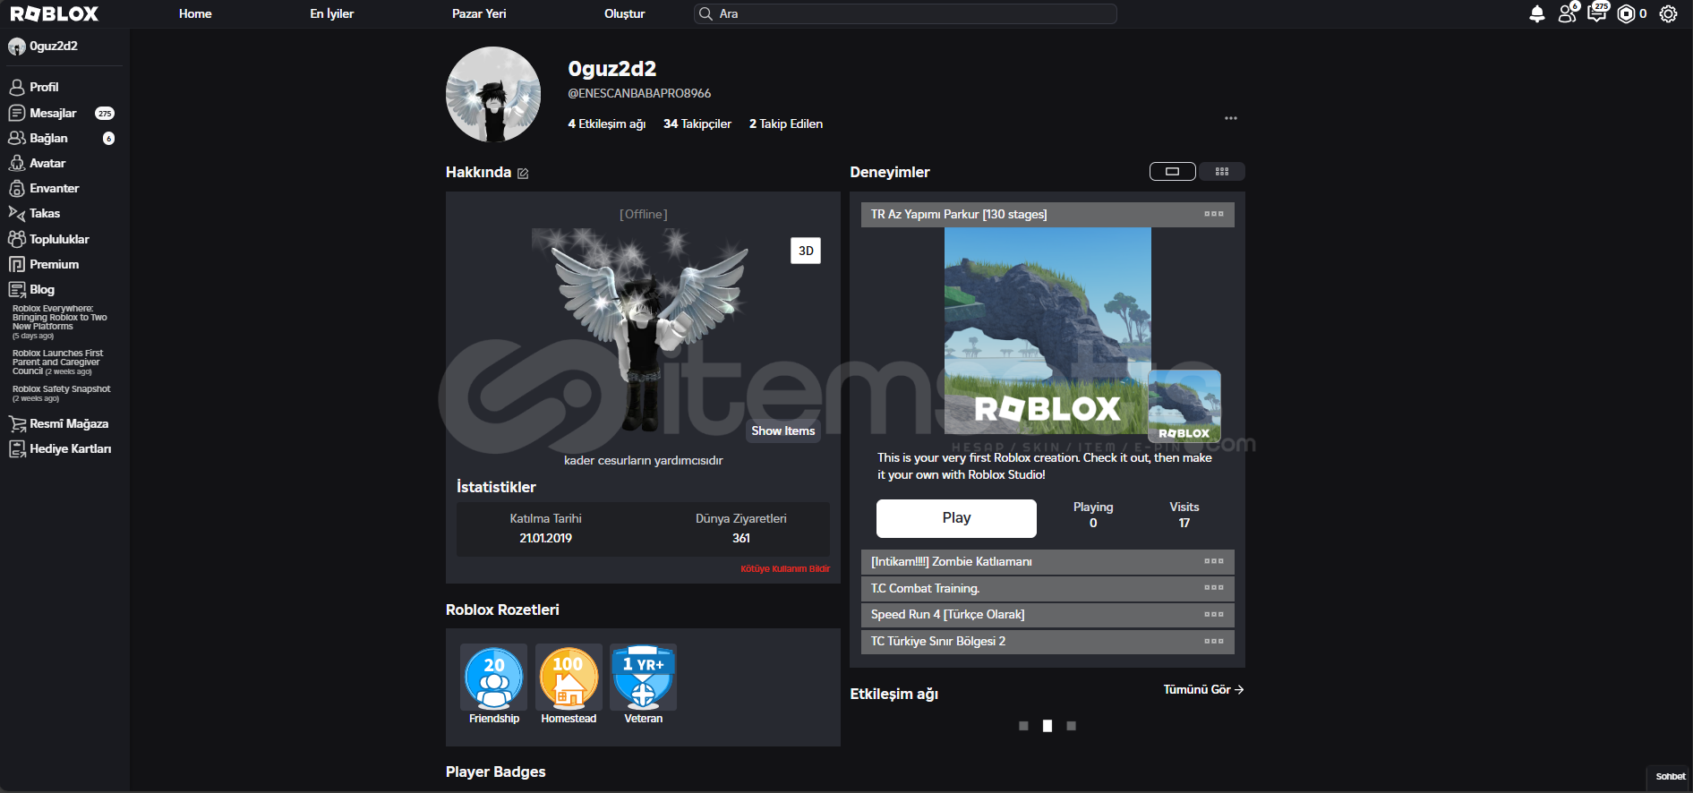Collapse the TR Az Yapımı Parkur experience header
The height and width of the screenshot is (793, 1693).
pos(1047,215)
